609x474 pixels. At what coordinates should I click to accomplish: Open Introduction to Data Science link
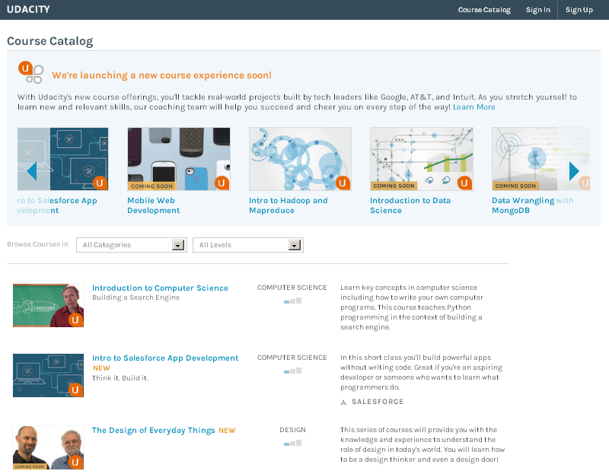(x=410, y=205)
